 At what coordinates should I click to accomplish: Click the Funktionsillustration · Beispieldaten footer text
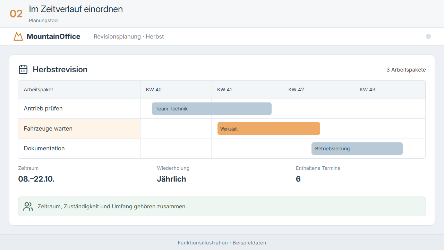tap(222, 243)
